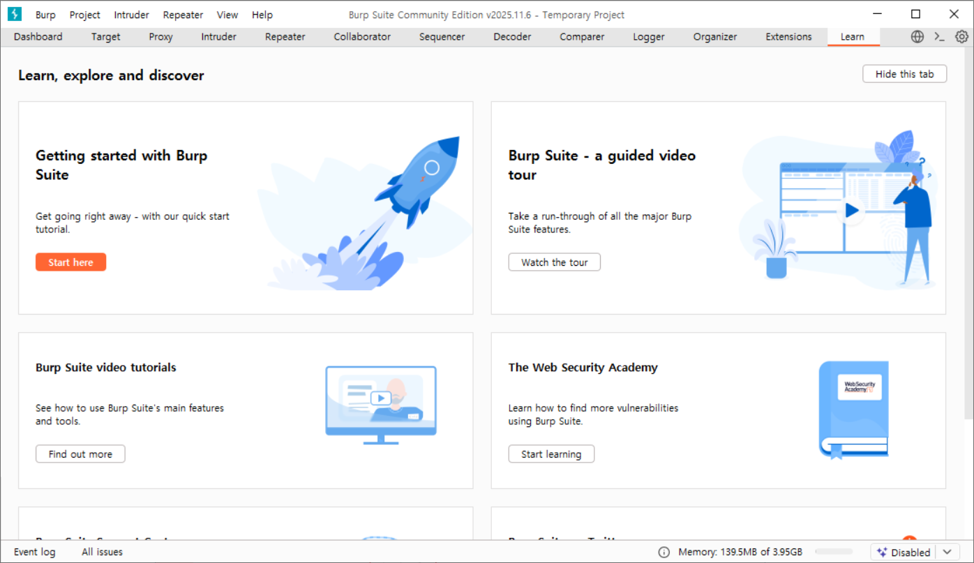Open the Intruder menu
This screenshot has width=974, height=563.
(132, 15)
